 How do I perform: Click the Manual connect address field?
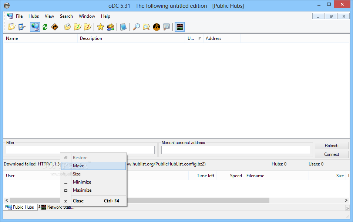235,150
